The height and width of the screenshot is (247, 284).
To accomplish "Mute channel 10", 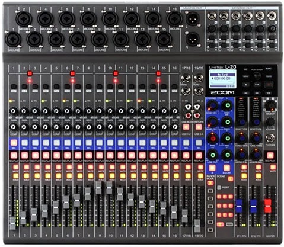I will tap(112, 167).
